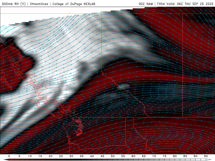The height and width of the screenshot is (161, 215).
Task: Click the "30" value on the color scale
Action: [71, 156]
